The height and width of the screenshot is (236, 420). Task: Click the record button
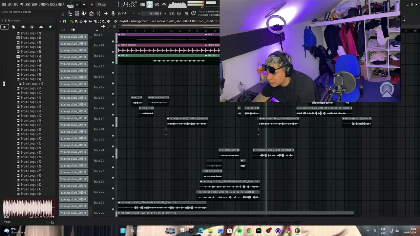[92, 5]
